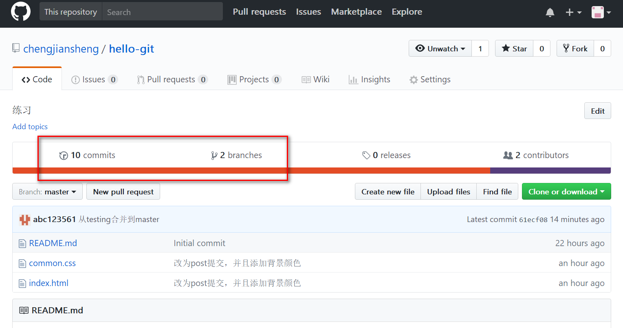The image size is (623, 328).
Task: Click the Issues tab icon
Action: point(75,80)
